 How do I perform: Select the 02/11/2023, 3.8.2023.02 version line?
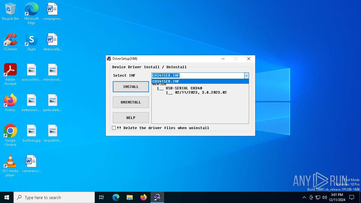[201, 92]
